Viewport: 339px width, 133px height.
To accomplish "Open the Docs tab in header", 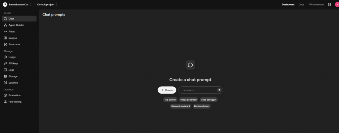I will point(301,5).
